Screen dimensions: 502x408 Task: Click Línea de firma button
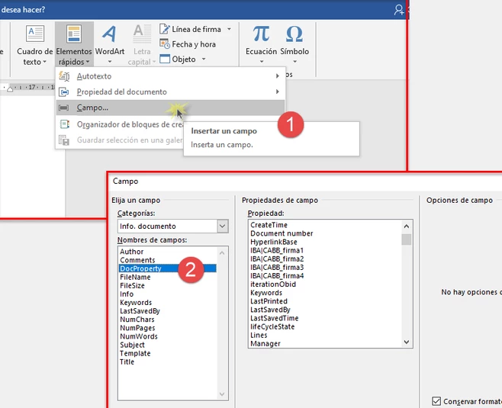coord(191,29)
